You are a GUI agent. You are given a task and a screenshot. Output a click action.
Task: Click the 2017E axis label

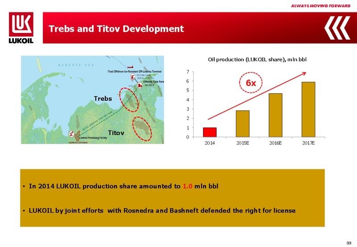[308, 143]
